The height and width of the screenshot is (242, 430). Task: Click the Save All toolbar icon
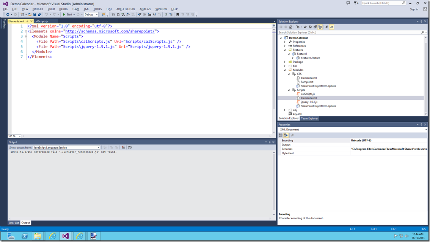point(39,14)
